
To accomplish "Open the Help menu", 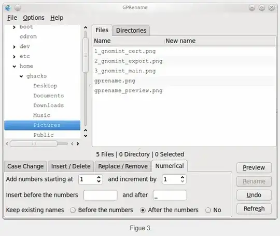I will point(57,18).
